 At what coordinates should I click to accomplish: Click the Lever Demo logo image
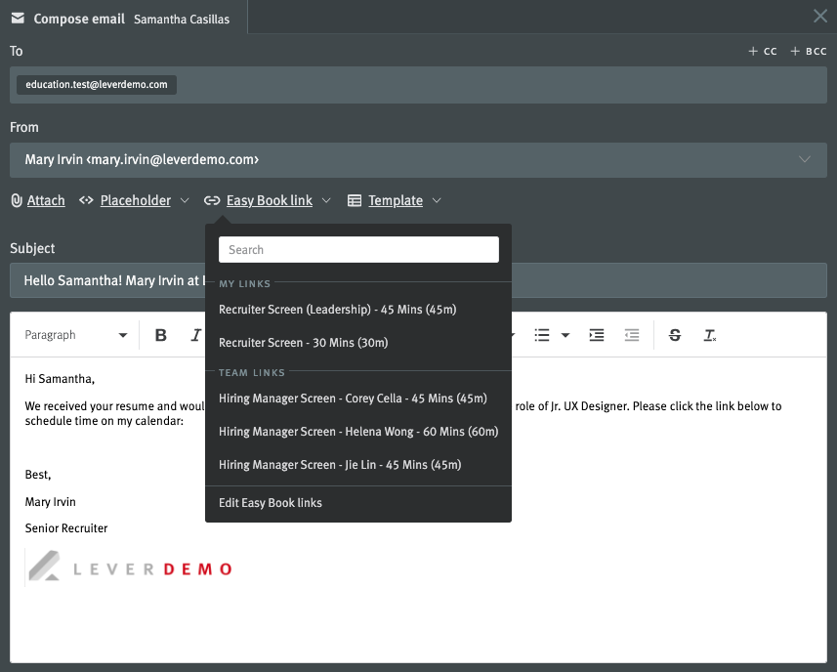coord(131,567)
